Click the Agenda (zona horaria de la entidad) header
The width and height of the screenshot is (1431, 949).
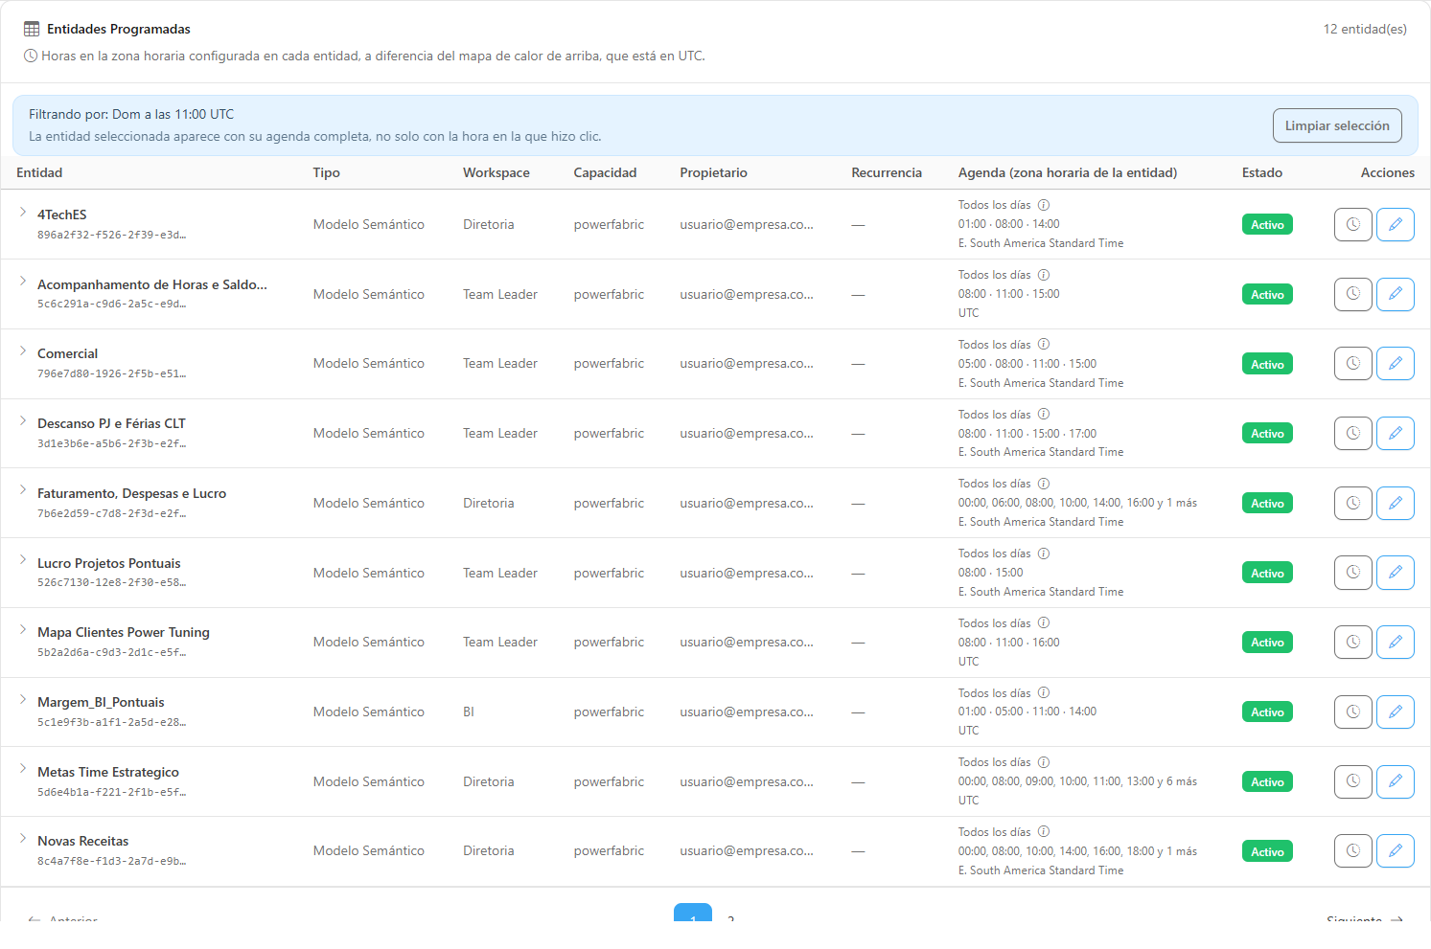[1068, 172]
